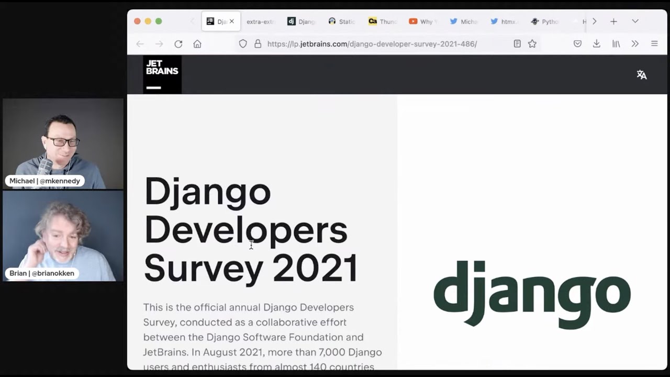Open a new tab with plus
Screen dimensions: 670x377
[x=613, y=21]
